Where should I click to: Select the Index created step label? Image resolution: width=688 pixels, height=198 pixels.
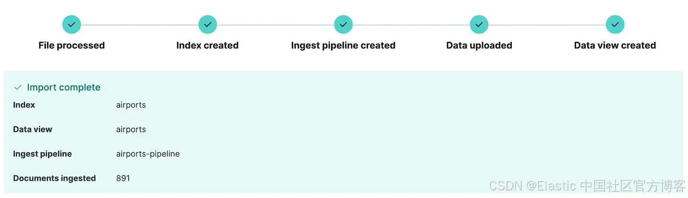pos(207,45)
